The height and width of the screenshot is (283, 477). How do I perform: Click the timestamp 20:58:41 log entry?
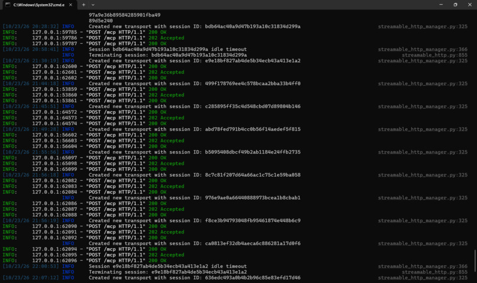(31, 49)
